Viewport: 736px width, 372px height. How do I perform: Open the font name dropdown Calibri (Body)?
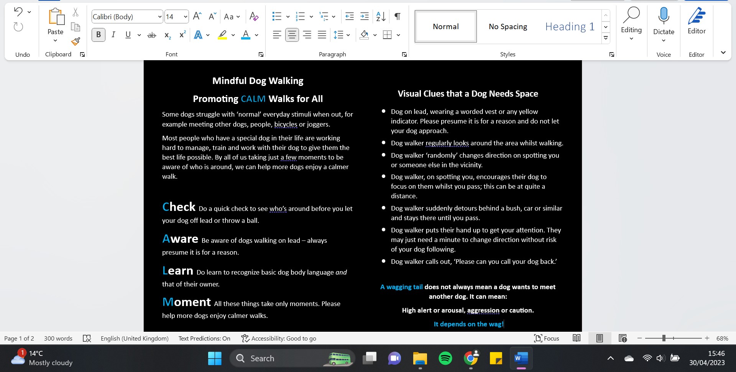[x=160, y=16]
